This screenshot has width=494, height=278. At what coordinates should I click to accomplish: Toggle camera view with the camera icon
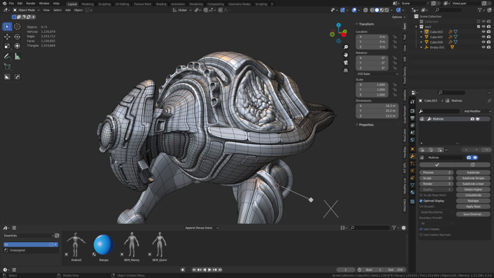click(346, 63)
